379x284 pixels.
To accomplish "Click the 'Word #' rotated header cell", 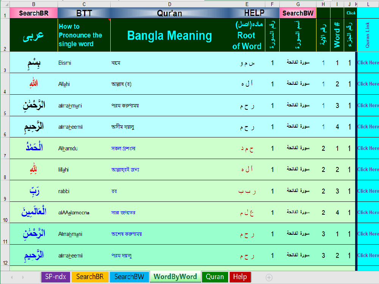I will tap(337, 35).
